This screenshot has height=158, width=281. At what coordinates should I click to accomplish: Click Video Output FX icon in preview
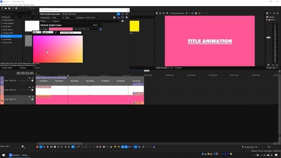pyautogui.click(x=164, y=13)
